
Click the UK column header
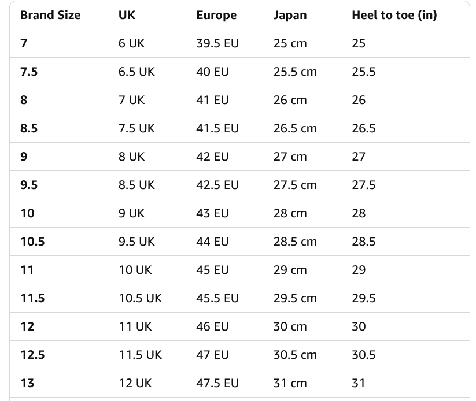coord(127,16)
